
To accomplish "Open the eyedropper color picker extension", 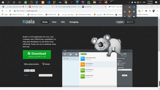I will tap(139, 11).
